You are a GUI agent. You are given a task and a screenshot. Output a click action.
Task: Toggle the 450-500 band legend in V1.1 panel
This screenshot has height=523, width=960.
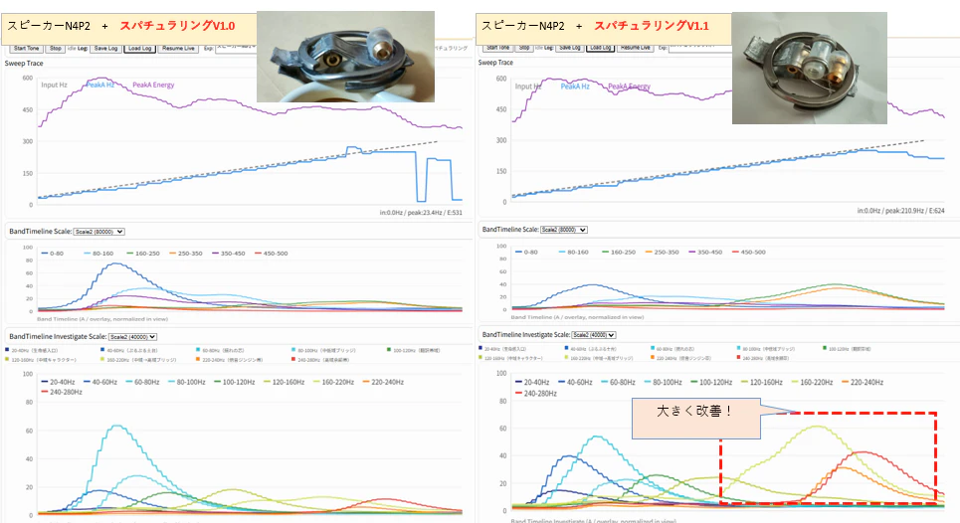[x=749, y=252]
